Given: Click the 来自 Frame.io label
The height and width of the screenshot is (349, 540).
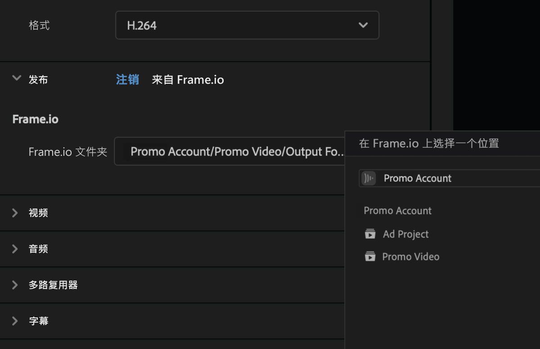Looking at the screenshot, I should point(188,80).
